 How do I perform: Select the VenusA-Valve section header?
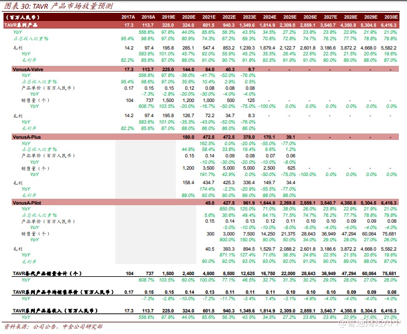point(28,69)
